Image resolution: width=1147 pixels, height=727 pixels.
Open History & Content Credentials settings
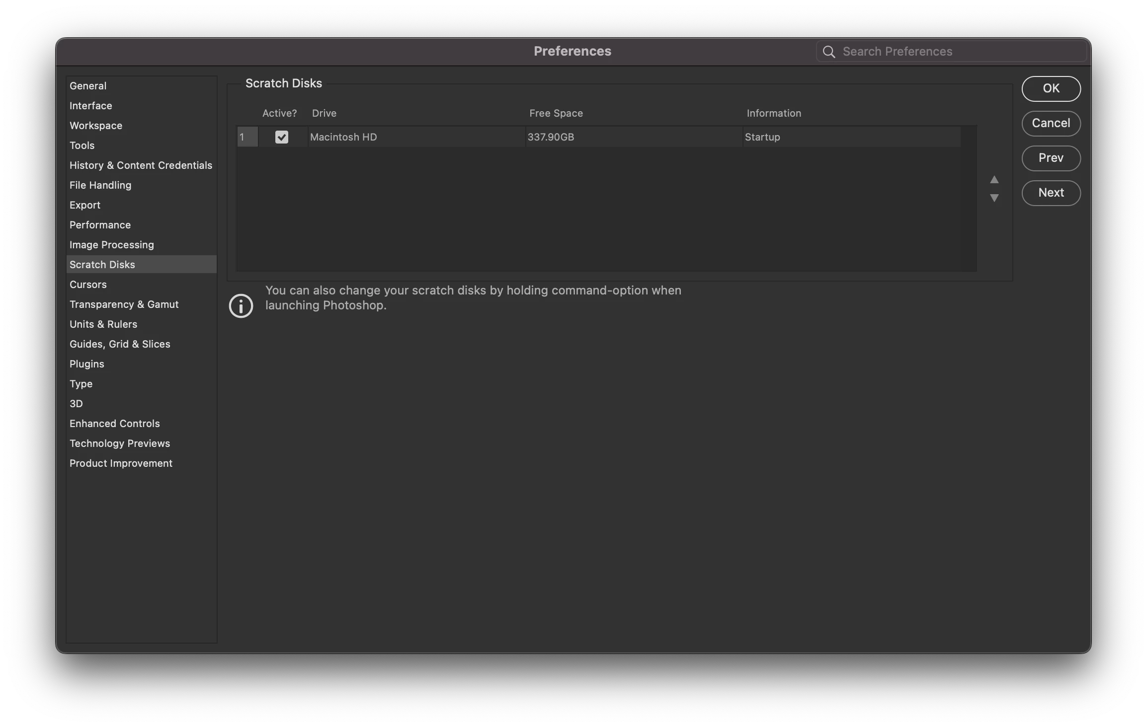(141, 165)
